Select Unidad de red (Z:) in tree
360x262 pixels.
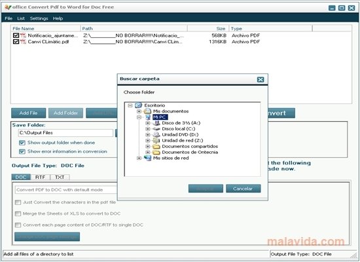[183, 140]
